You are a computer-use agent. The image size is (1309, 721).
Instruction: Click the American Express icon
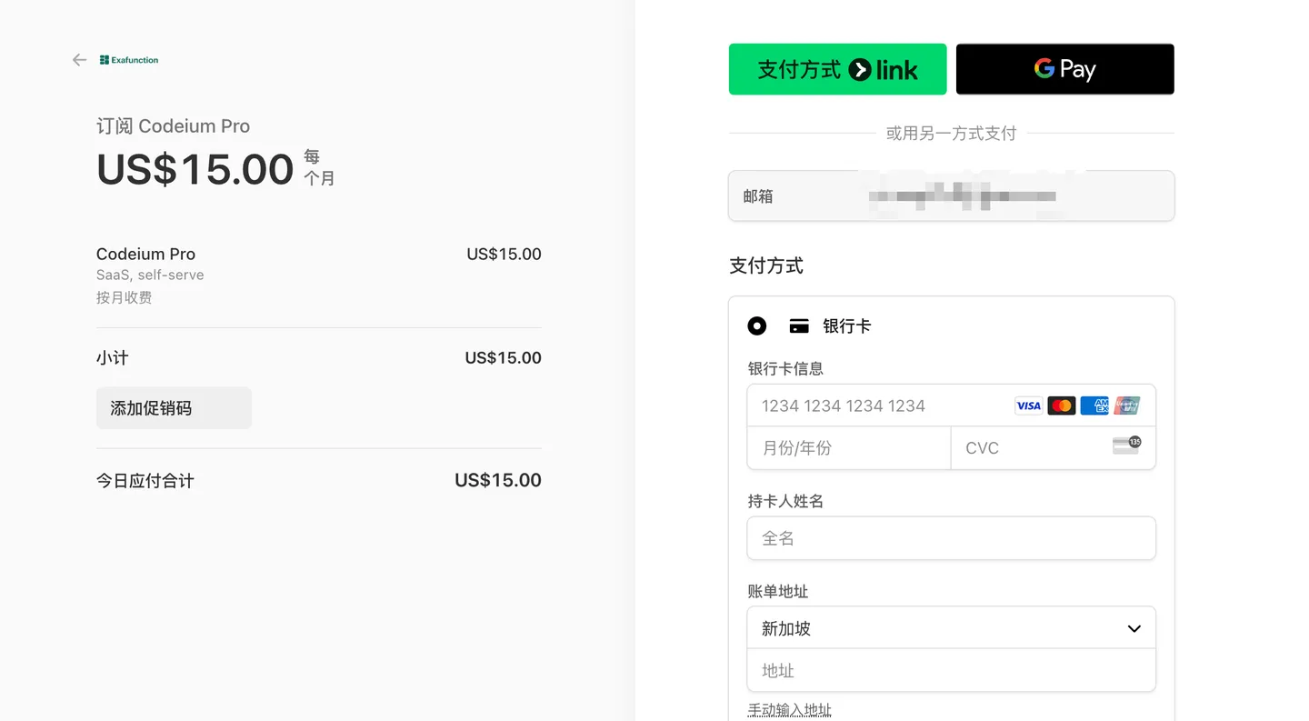1094,406
